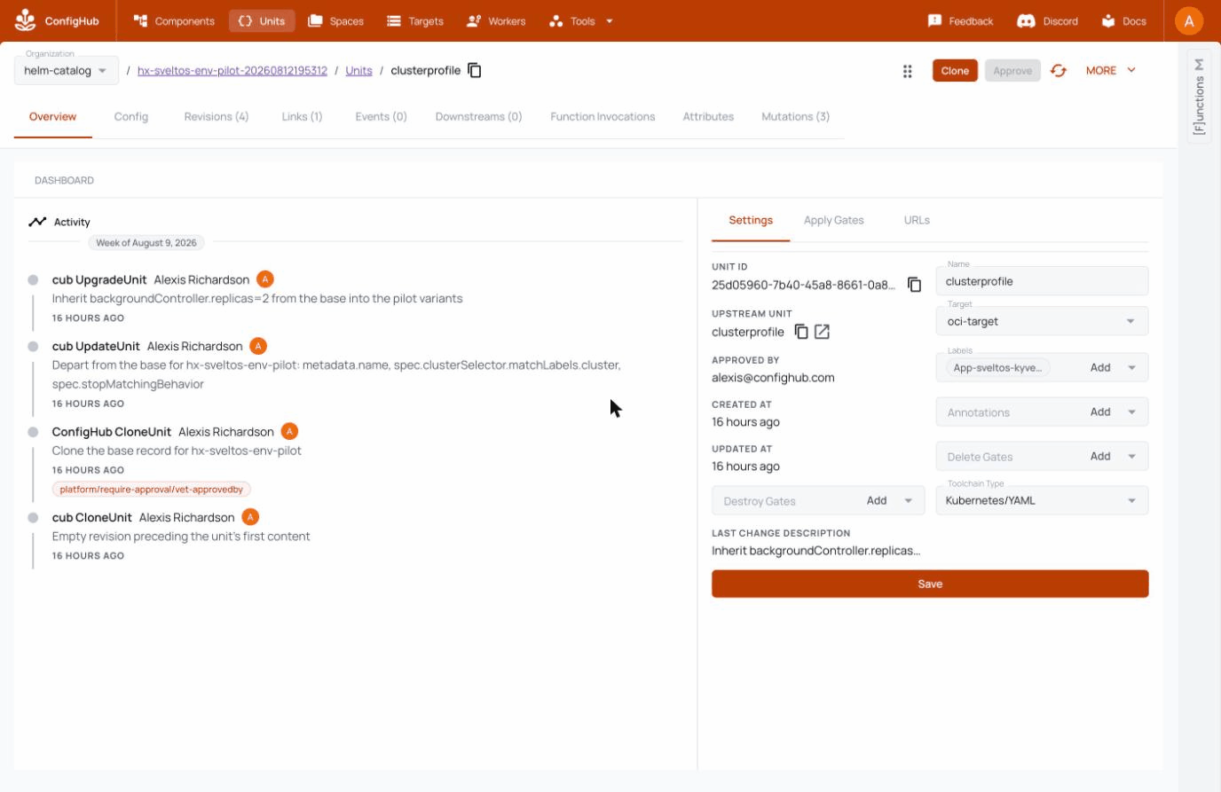The image size is (1221, 792).
Task: Click the Week of August 9, 2026 chip
Action: 146,243
